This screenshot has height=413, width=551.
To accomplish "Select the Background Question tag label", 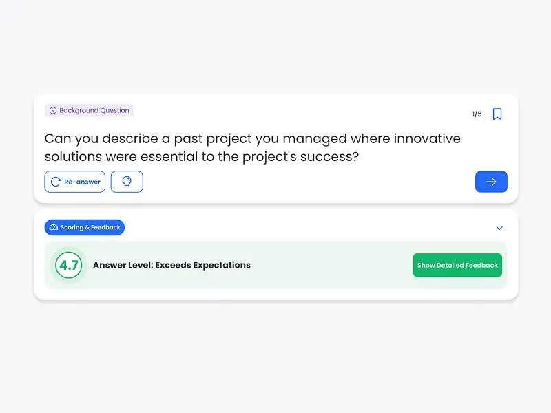I will [x=94, y=110].
